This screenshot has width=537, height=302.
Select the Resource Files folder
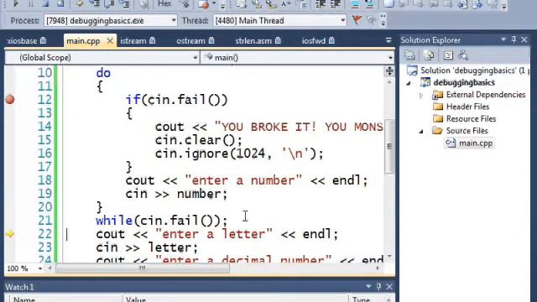(464, 119)
